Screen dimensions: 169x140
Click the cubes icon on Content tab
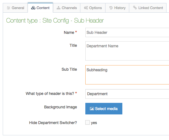pyautogui.click(x=33, y=8)
